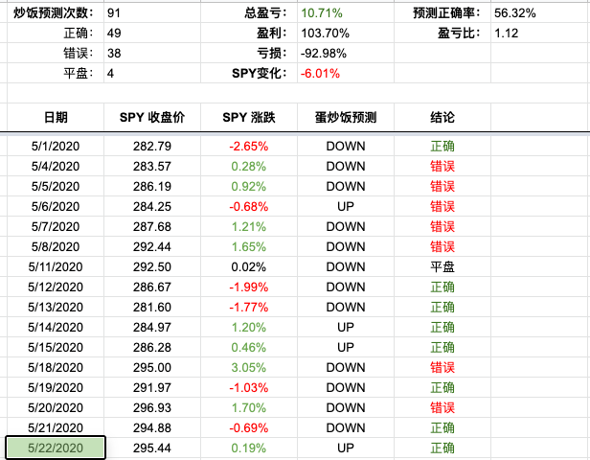Select the 正确 count cell 49
The width and height of the screenshot is (590, 460).
pyautogui.click(x=152, y=34)
